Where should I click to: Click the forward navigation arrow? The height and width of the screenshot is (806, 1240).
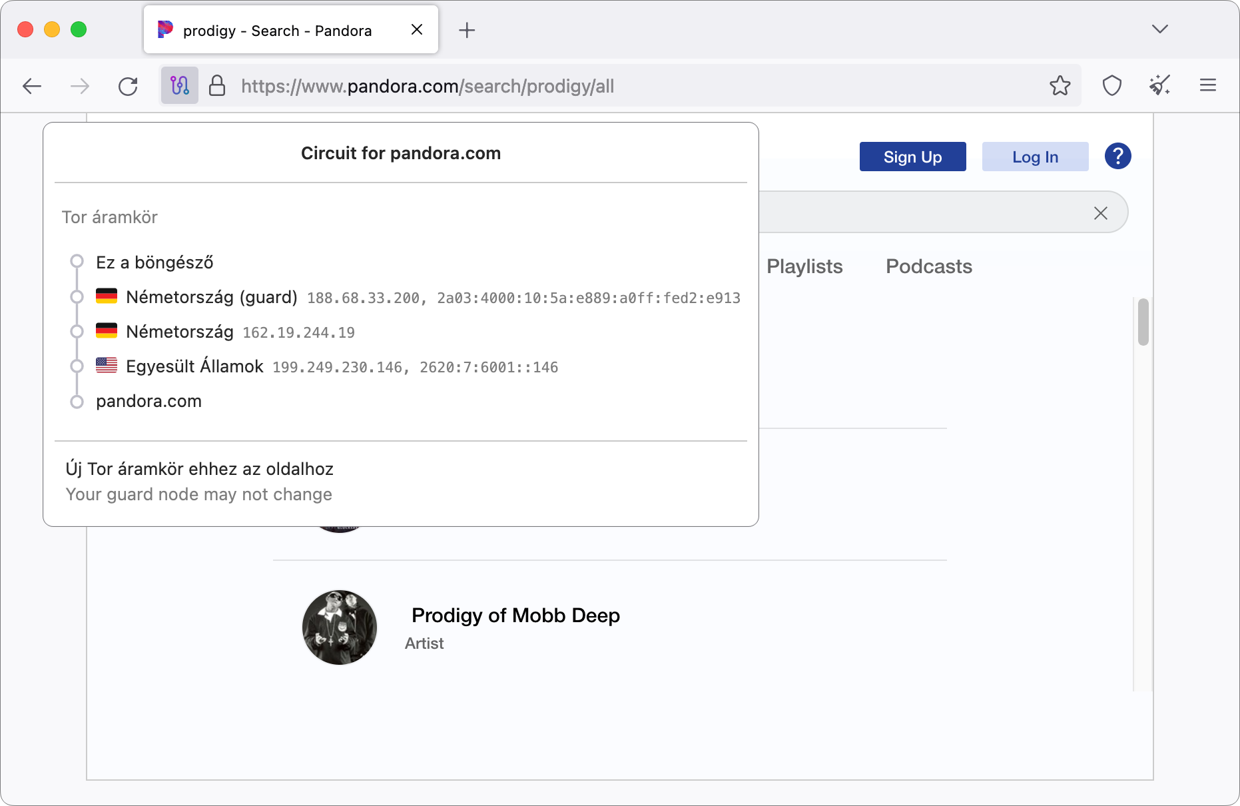(x=80, y=86)
